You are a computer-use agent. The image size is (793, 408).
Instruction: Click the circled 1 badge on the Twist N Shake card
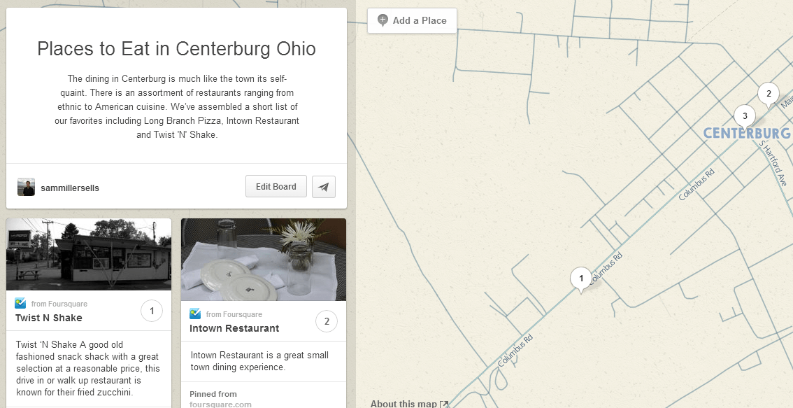tap(152, 310)
